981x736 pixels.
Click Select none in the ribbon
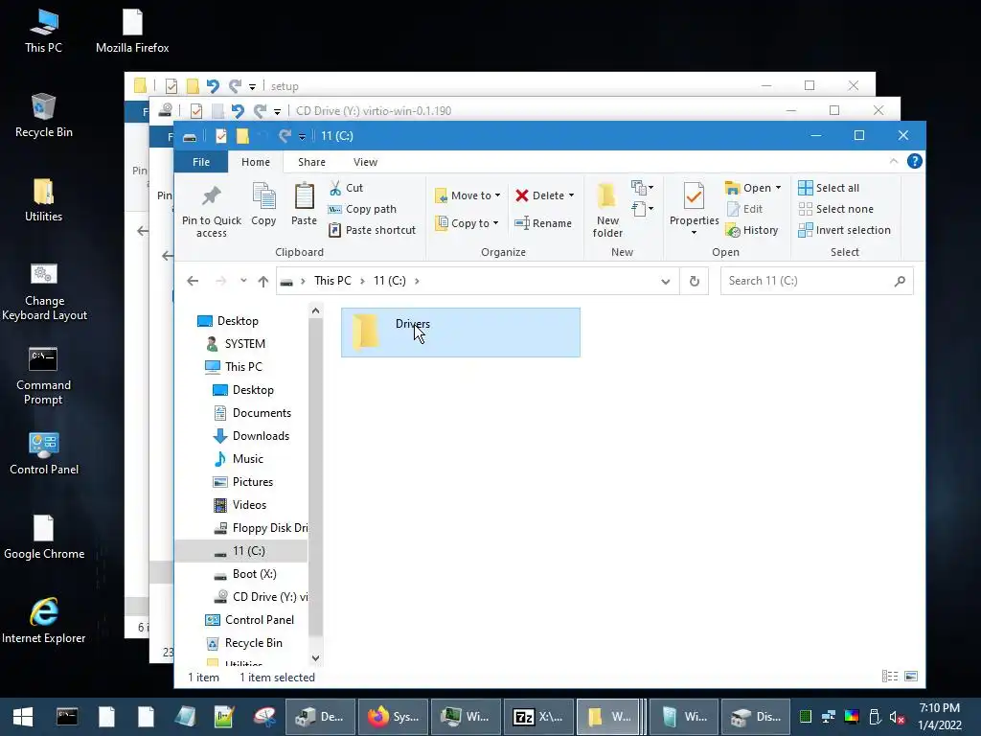coord(835,209)
